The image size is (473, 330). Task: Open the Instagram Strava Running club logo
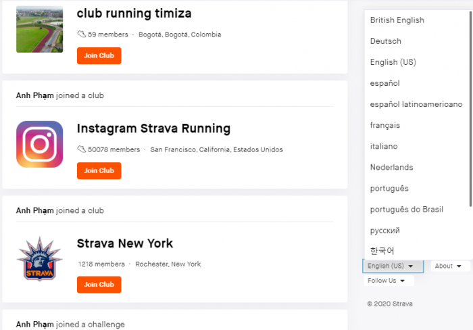pyautogui.click(x=39, y=144)
